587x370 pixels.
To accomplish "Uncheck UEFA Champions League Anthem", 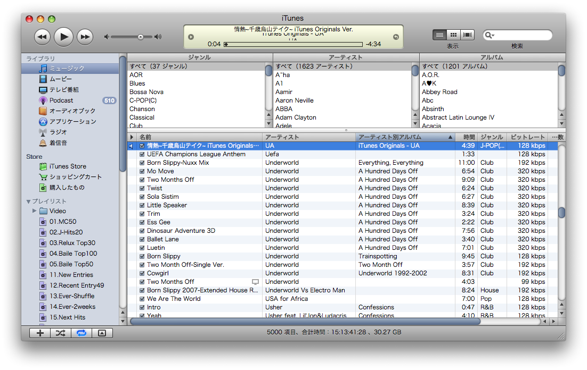I will point(142,154).
